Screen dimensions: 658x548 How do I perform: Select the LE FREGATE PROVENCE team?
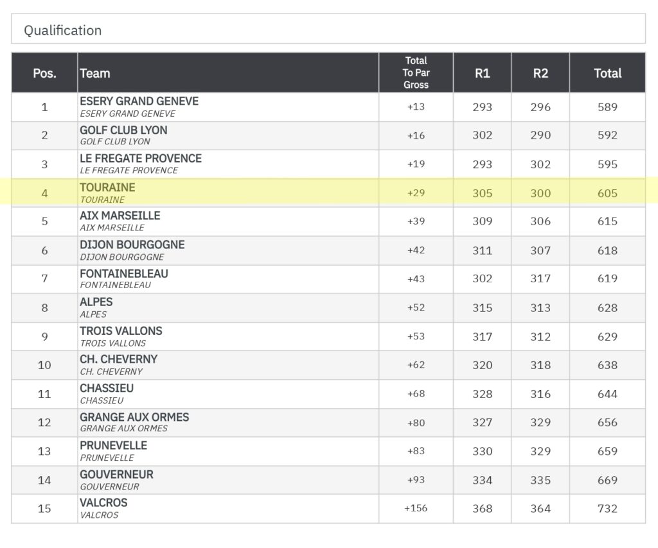tap(141, 158)
